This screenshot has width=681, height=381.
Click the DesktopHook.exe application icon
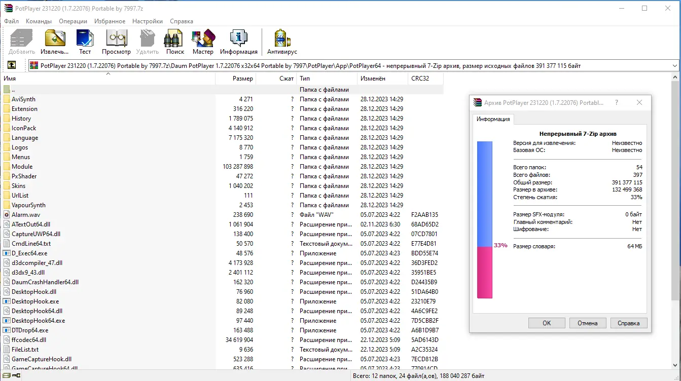(x=7, y=301)
